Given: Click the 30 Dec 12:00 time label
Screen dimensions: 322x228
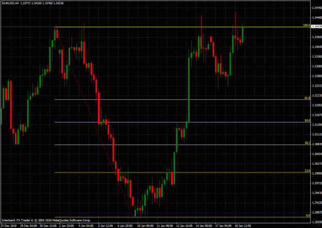Looking at the screenshot, I should (x=48, y=226).
